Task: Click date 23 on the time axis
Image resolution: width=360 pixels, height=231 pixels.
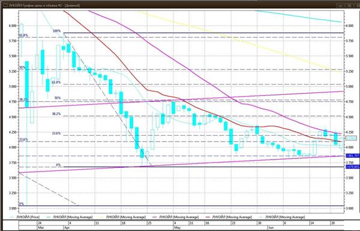Action: pos(233,223)
